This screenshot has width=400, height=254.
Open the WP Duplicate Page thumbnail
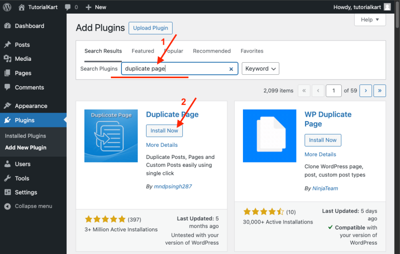point(270,136)
